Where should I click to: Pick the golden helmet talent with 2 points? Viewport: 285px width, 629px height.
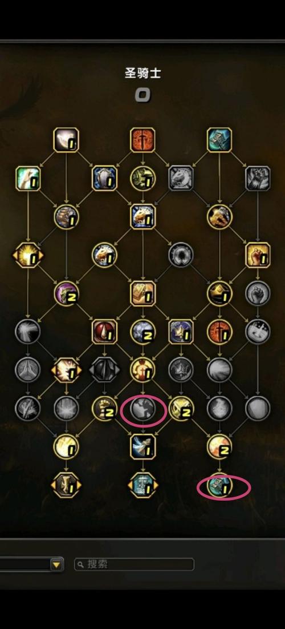point(181,409)
